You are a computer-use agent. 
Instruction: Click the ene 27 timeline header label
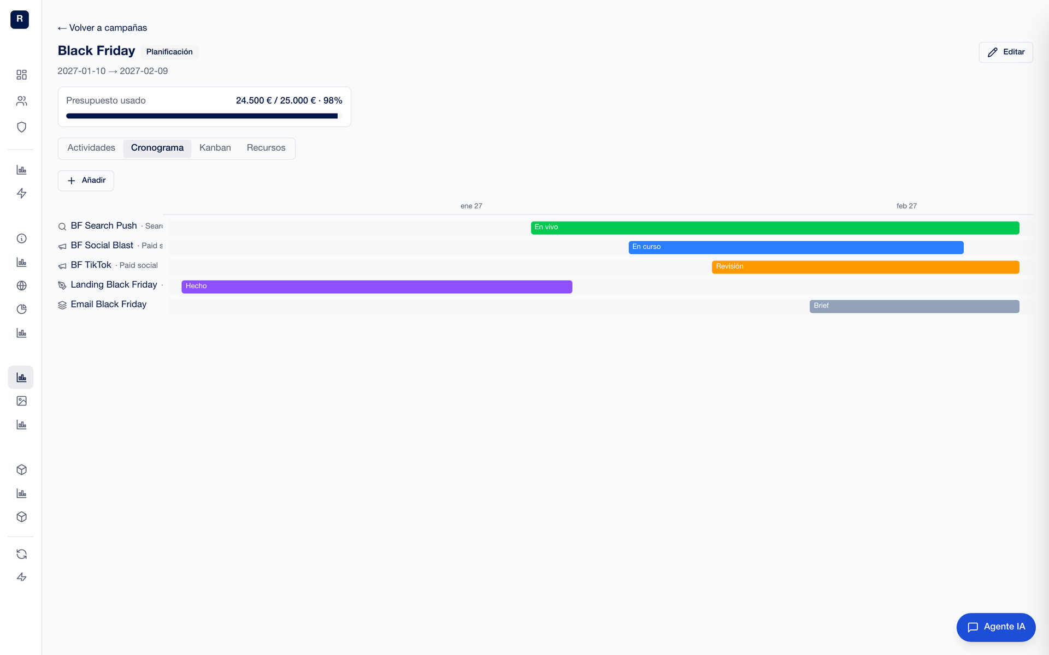471,206
